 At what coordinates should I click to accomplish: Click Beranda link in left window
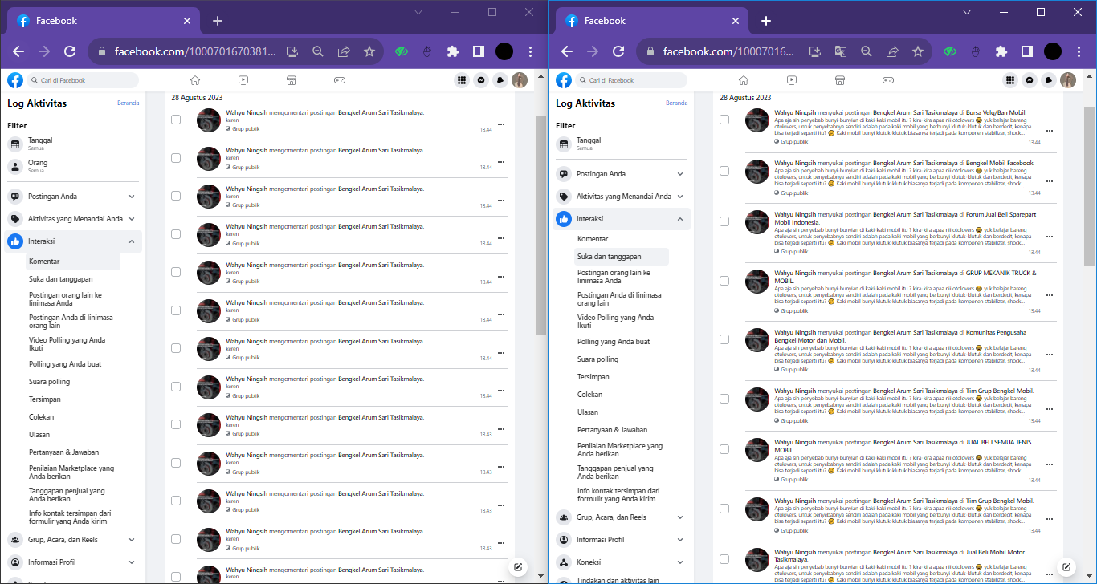(128, 103)
